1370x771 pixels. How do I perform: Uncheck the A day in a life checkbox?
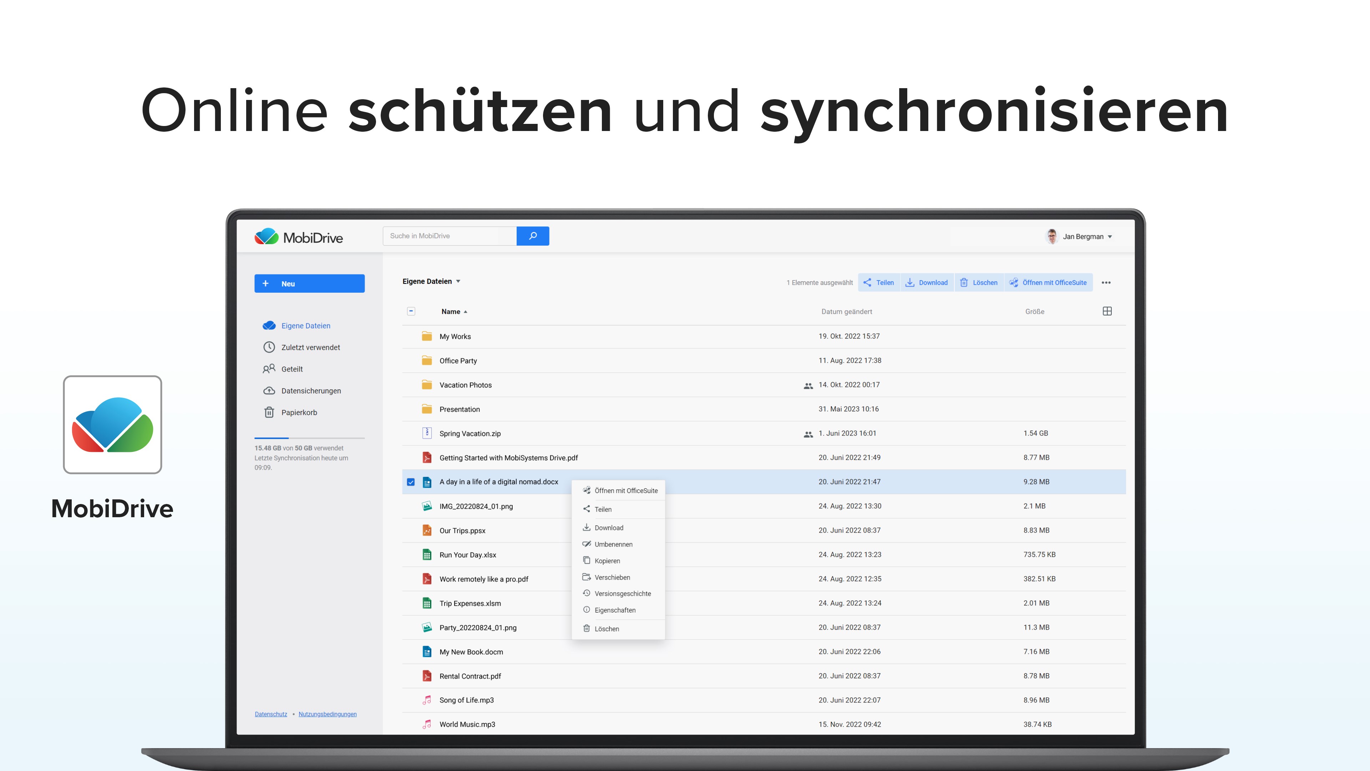pos(411,482)
